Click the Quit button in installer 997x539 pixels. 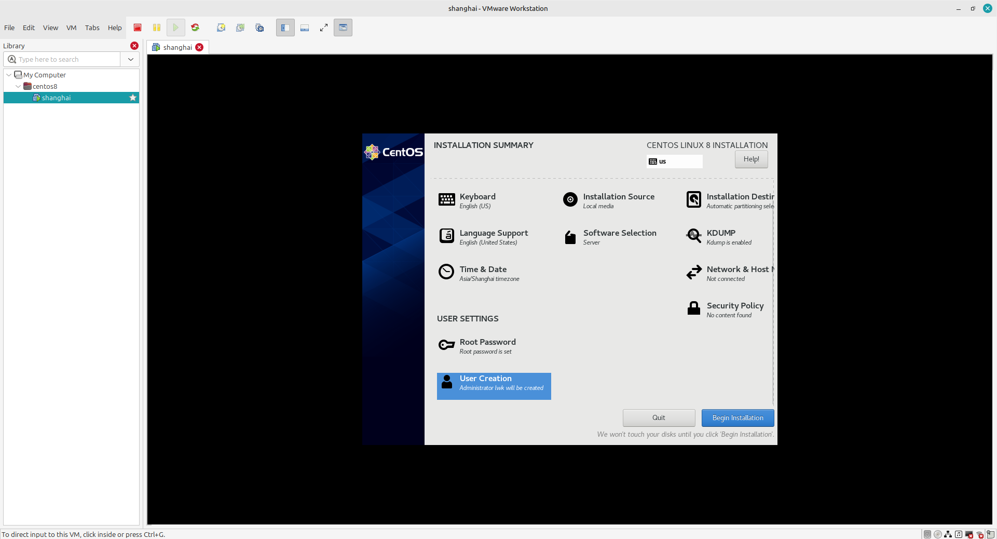(x=659, y=418)
